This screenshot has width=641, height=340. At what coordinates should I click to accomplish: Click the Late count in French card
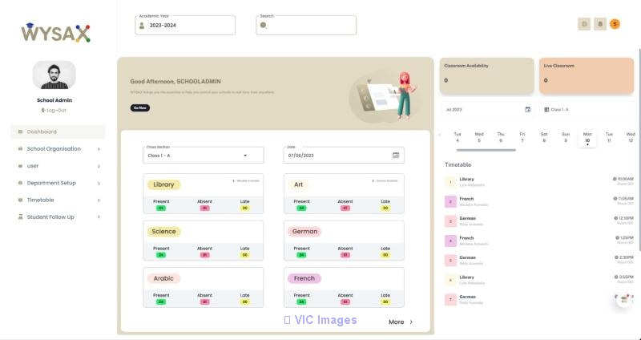385,302
